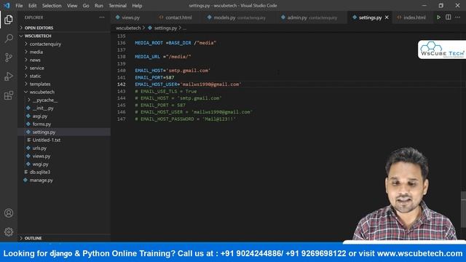Switch to the views.py tab
This screenshot has width=466, height=262.
130,17
